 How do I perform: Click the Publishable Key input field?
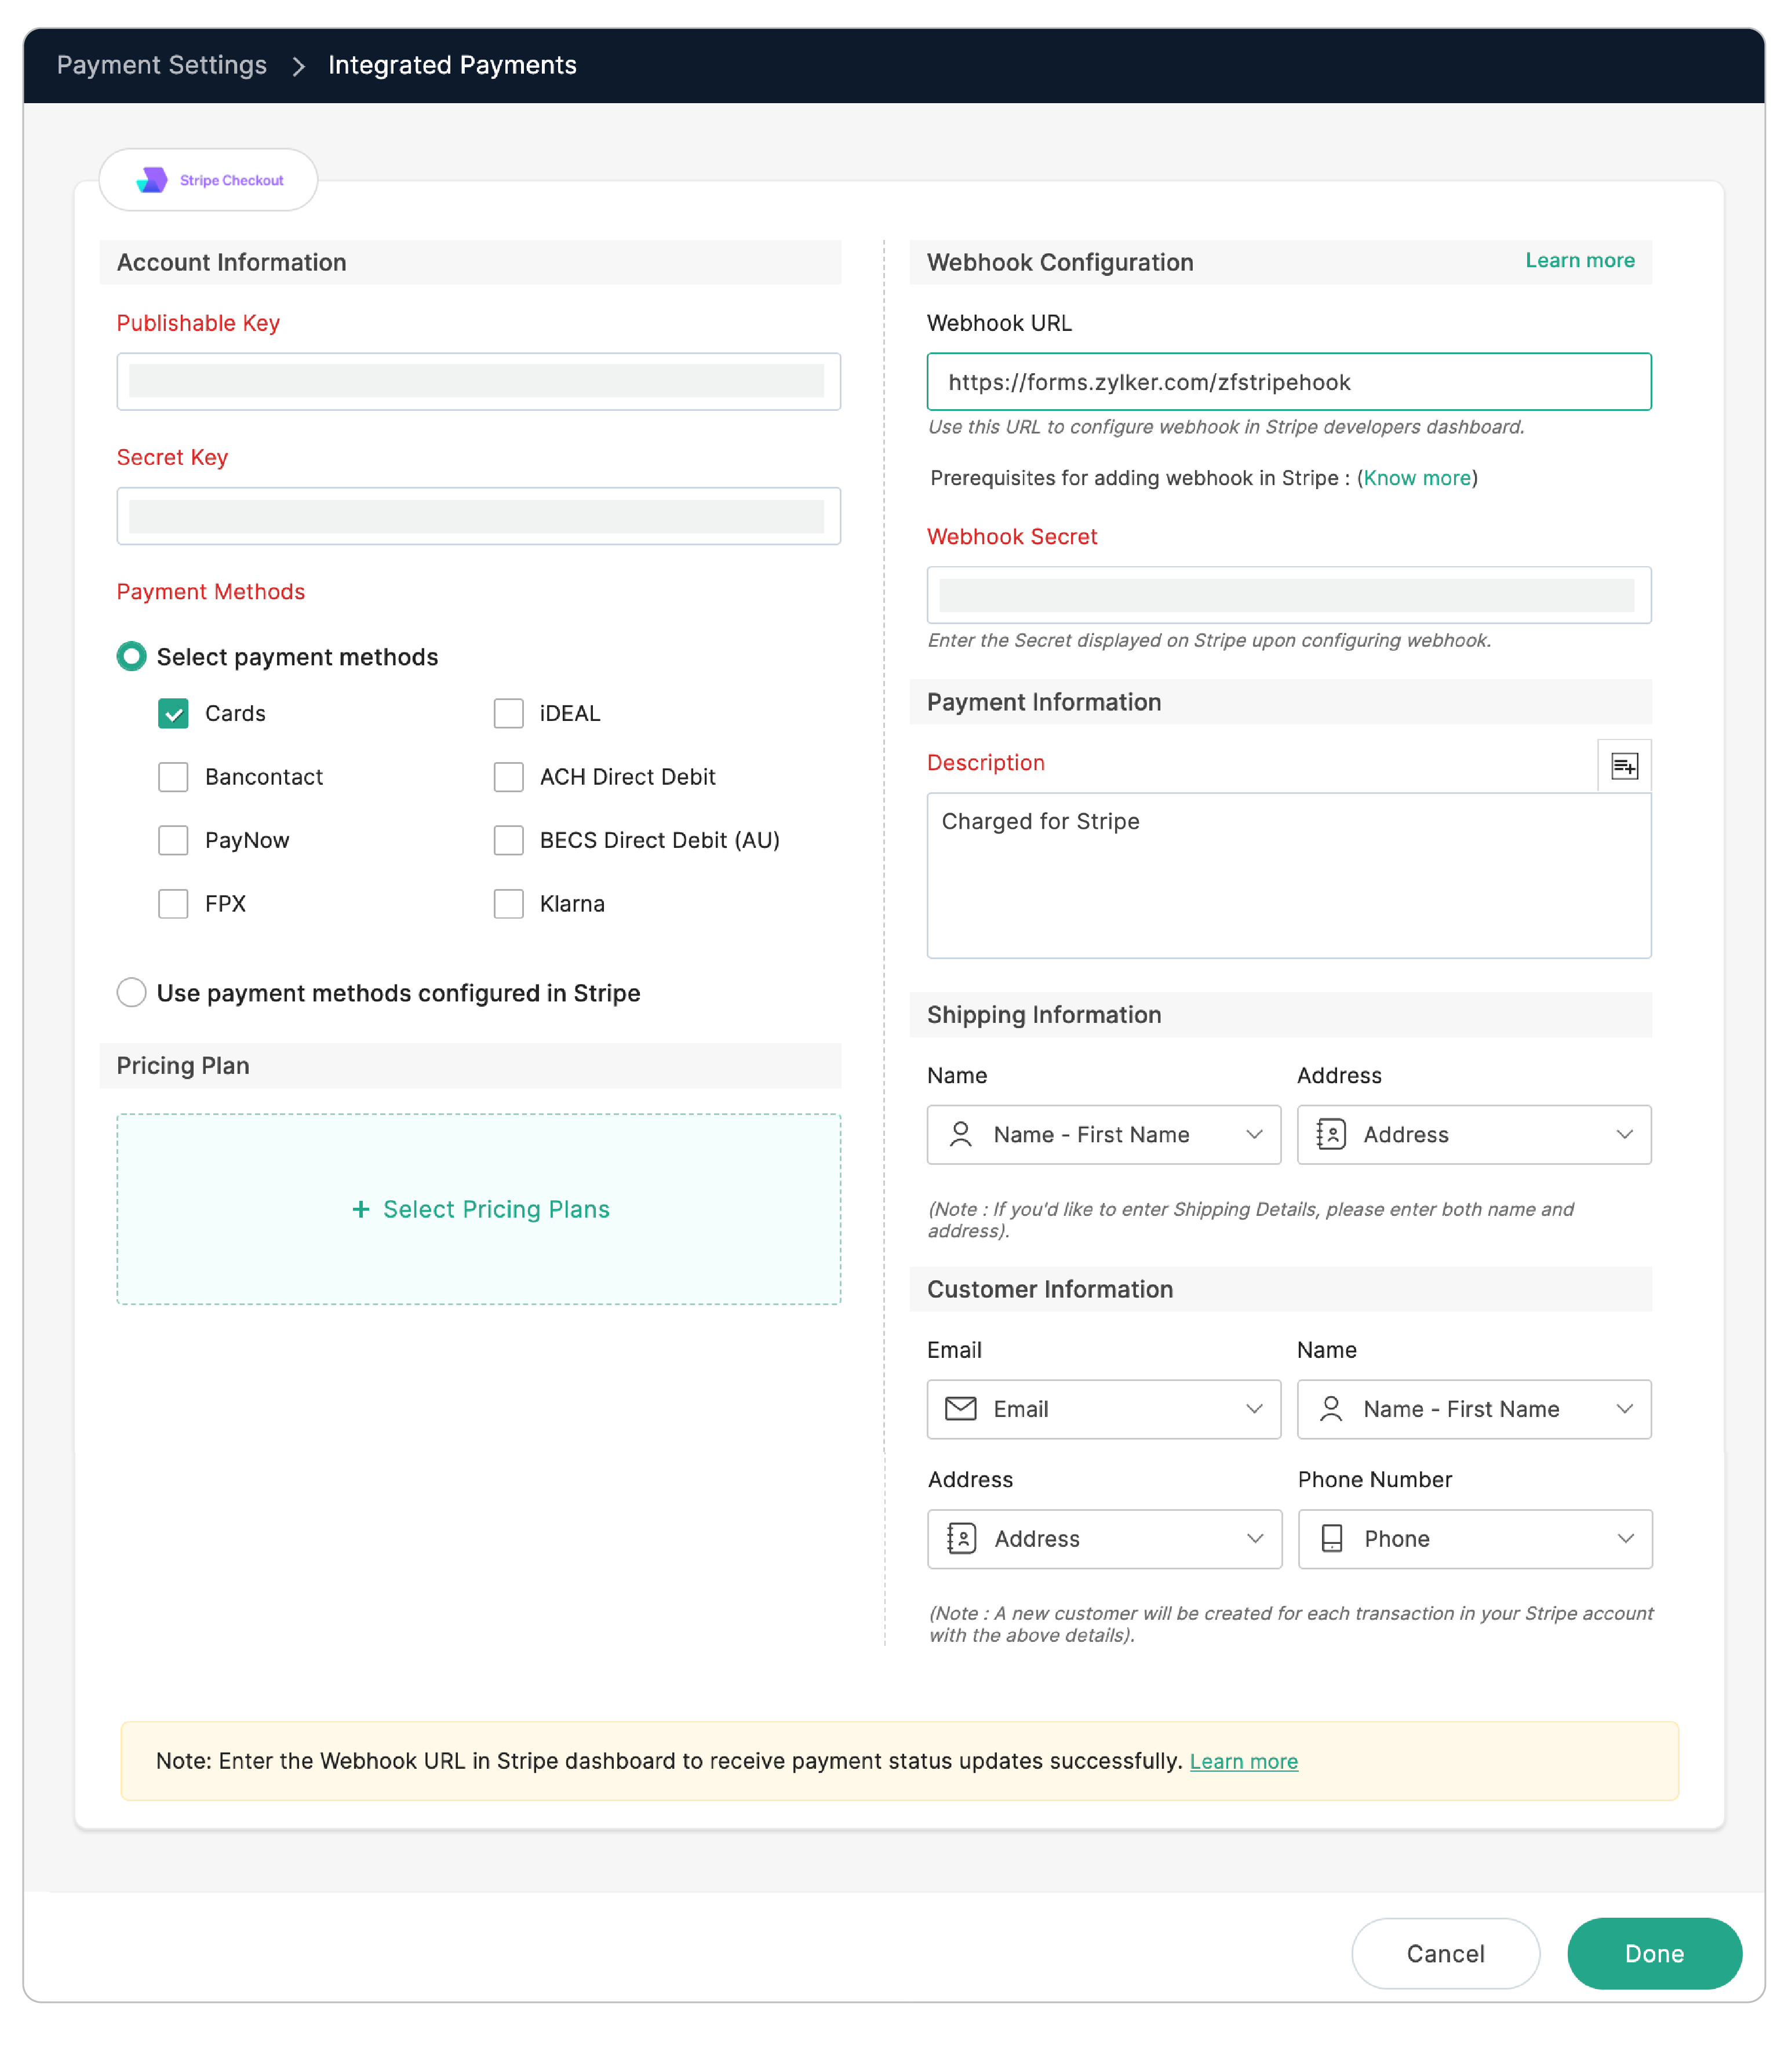[478, 381]
